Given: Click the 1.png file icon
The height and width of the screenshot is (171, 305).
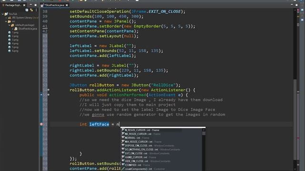Looking at the screenshot, I should [10, 32].
